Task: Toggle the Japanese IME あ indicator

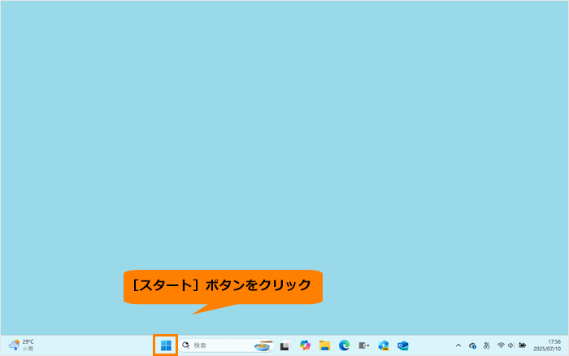Action: [487, 345]
